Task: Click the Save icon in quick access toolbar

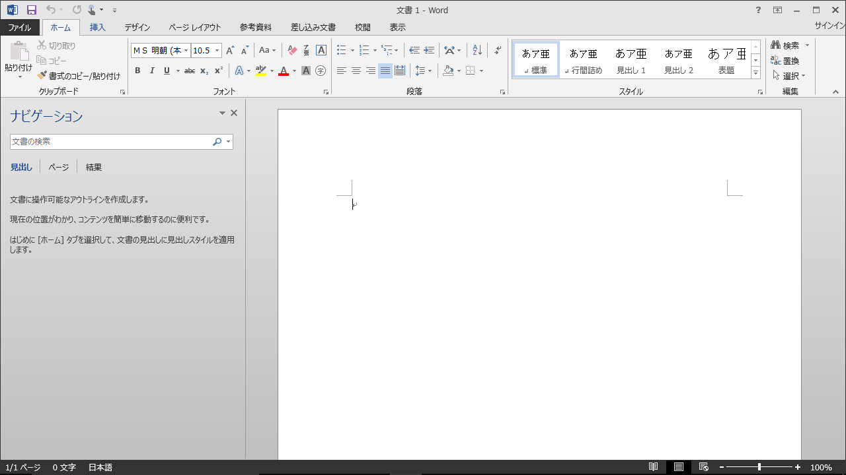Action: (32, 10)
